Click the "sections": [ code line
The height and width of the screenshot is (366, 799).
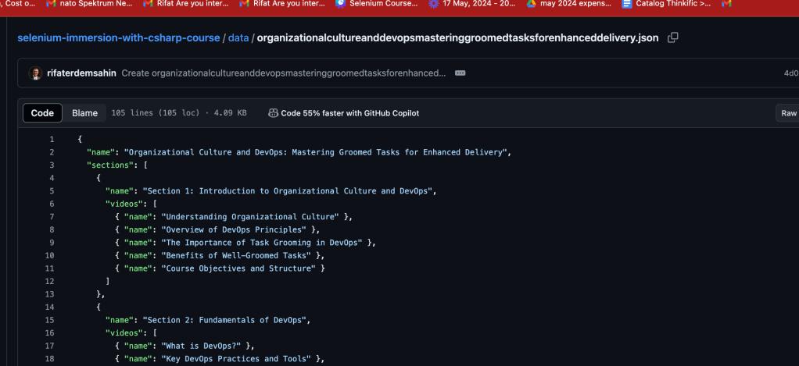point(117,165)
